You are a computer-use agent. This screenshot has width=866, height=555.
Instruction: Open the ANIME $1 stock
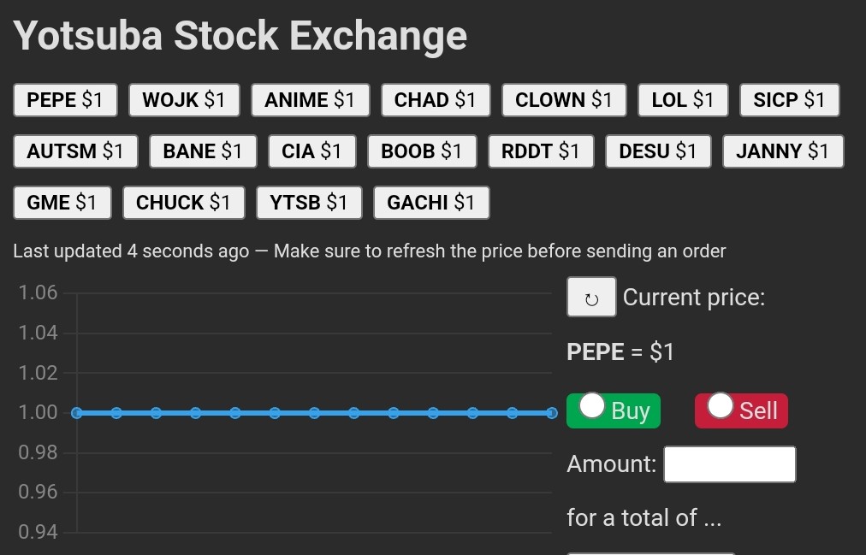tap(310, 100)
